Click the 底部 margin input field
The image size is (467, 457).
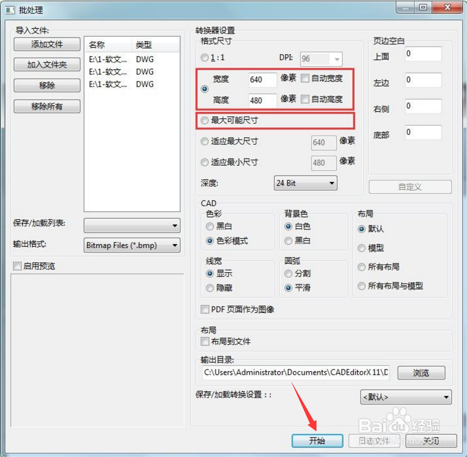click(424, 132)
